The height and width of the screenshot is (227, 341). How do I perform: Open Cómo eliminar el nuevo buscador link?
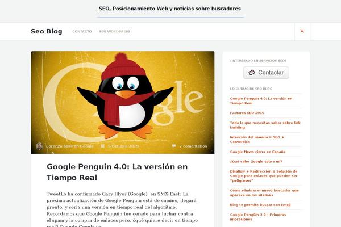tap(264, 193)
